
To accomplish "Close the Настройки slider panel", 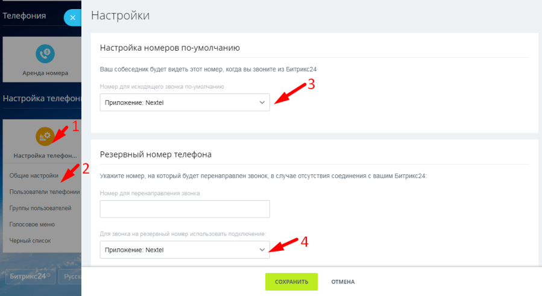I will pyautogui.click(x=72, y=17).
